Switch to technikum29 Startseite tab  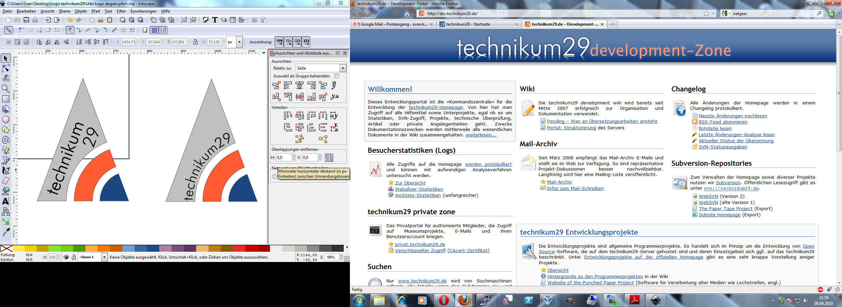479,24
